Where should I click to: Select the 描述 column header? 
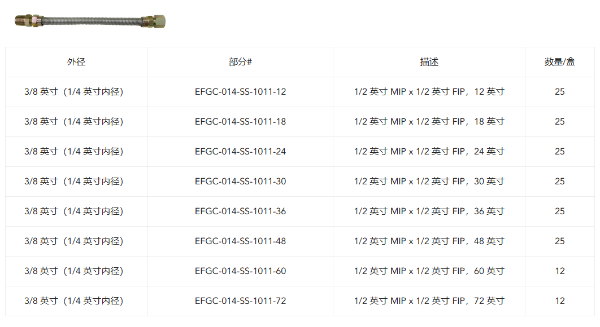pyautogui.click(x=429, y=62)
